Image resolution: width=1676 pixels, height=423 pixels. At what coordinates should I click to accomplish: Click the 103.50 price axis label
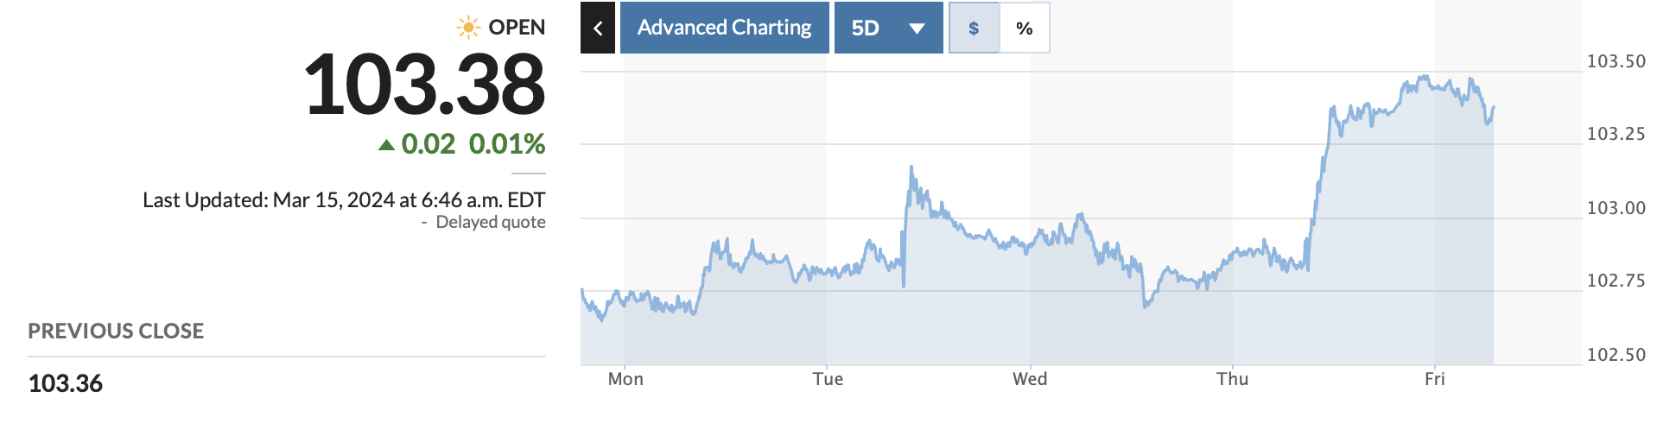(1616, 61)
